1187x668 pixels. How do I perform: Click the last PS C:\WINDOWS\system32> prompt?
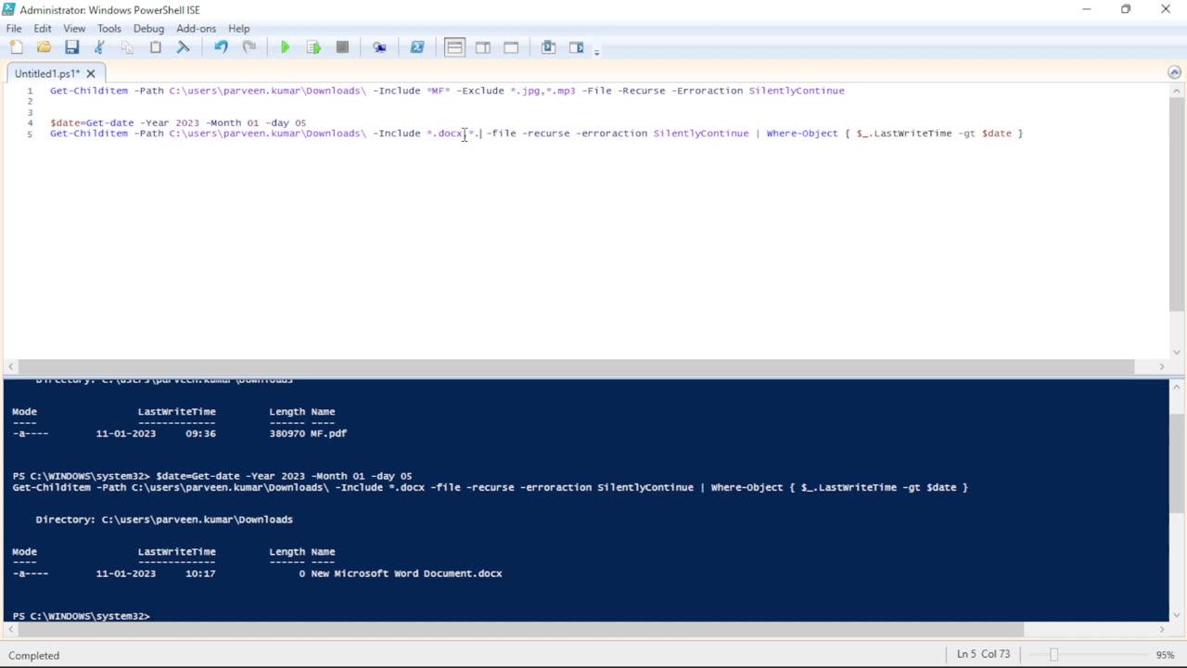tap(81, 616)
